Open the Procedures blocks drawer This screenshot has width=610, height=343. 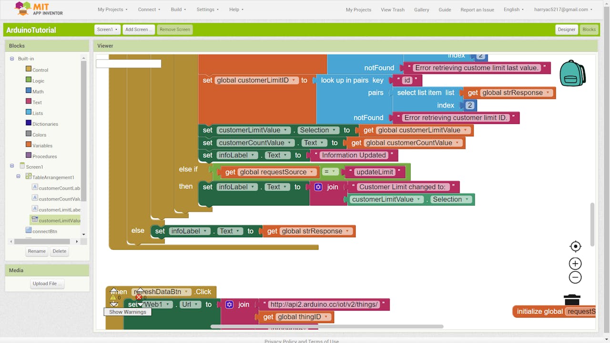point(44,156)
